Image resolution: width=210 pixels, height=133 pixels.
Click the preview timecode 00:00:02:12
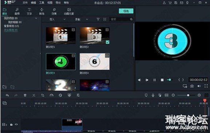(198, 80)
